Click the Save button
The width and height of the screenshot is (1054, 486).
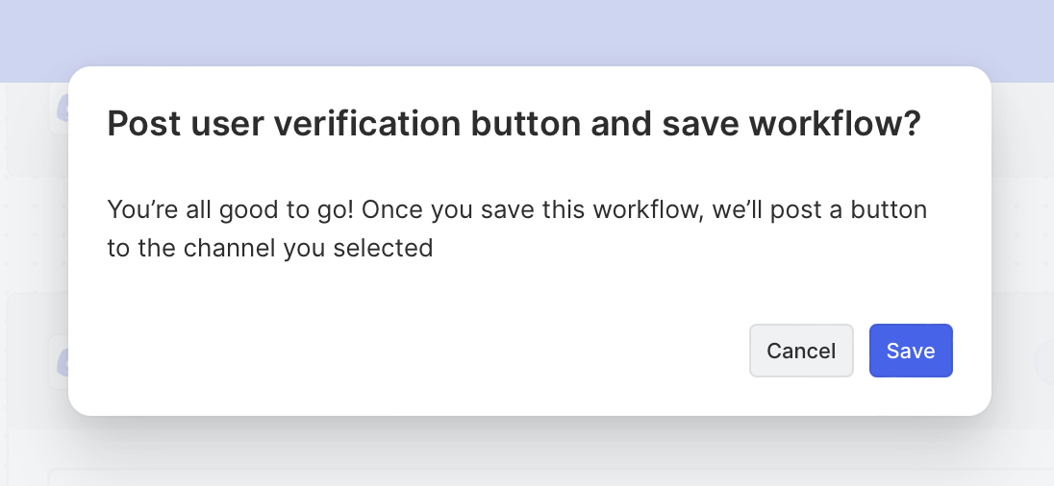[x=910, y=351]
